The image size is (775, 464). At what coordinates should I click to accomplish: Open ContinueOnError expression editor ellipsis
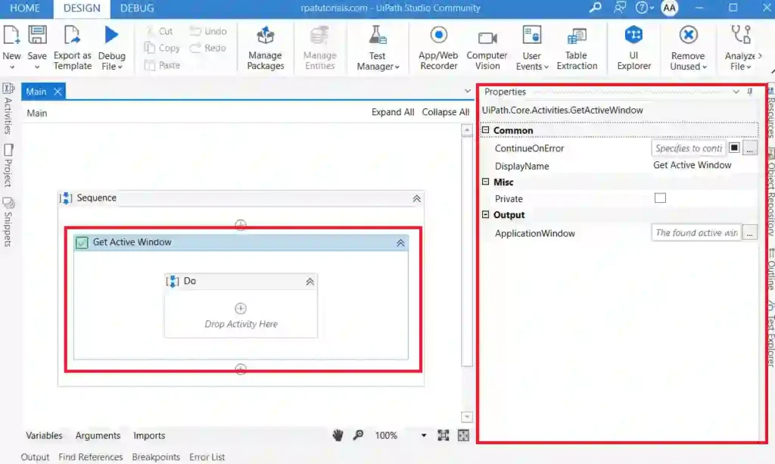click(x=750, y=148)
